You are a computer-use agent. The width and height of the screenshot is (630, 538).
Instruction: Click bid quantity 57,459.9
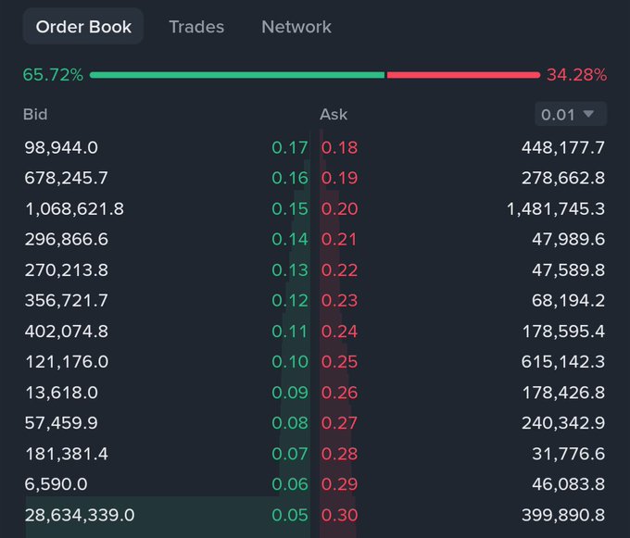(61, 423)
